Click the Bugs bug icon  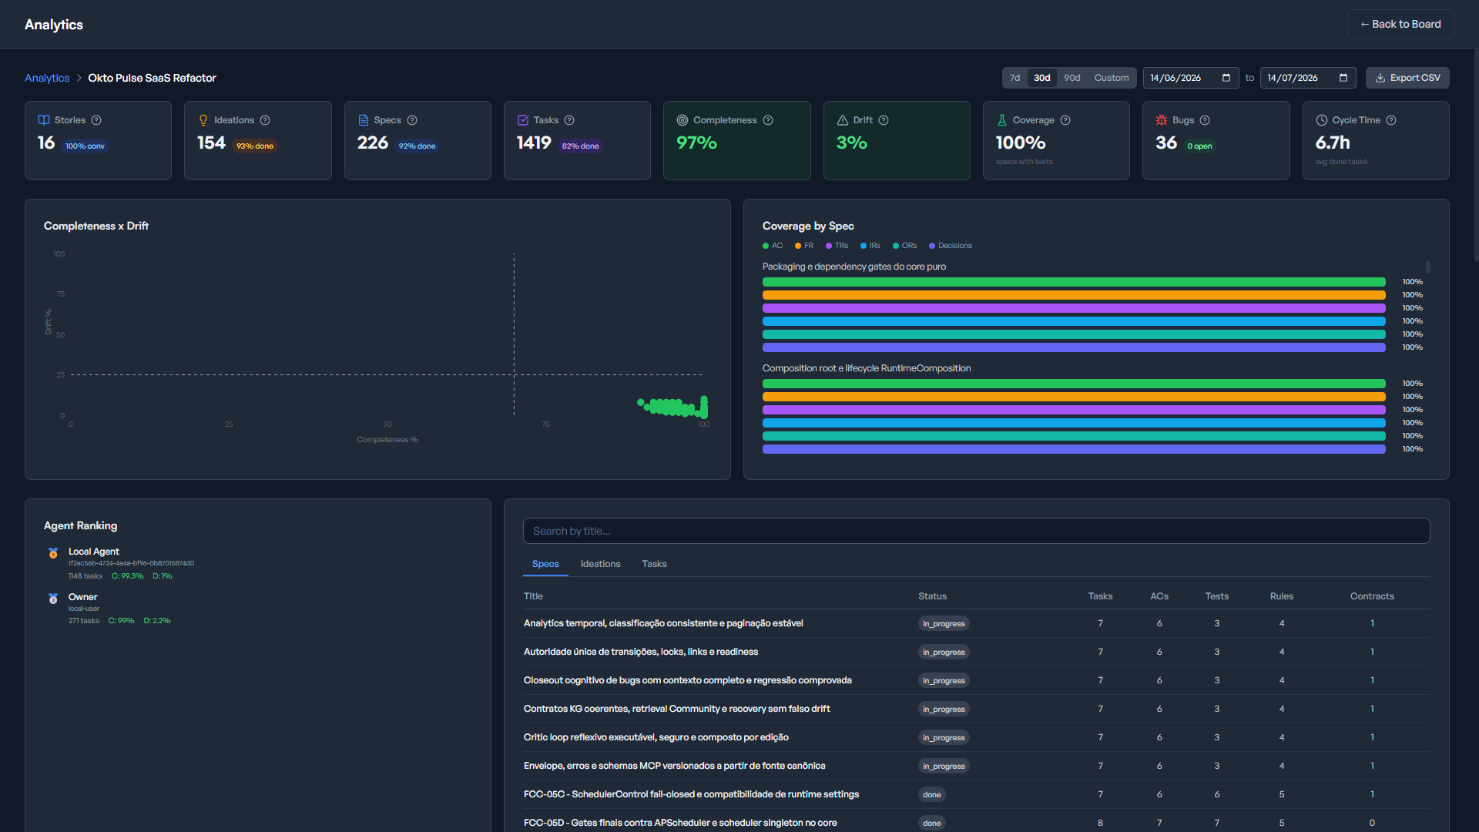click(1162, 120)
